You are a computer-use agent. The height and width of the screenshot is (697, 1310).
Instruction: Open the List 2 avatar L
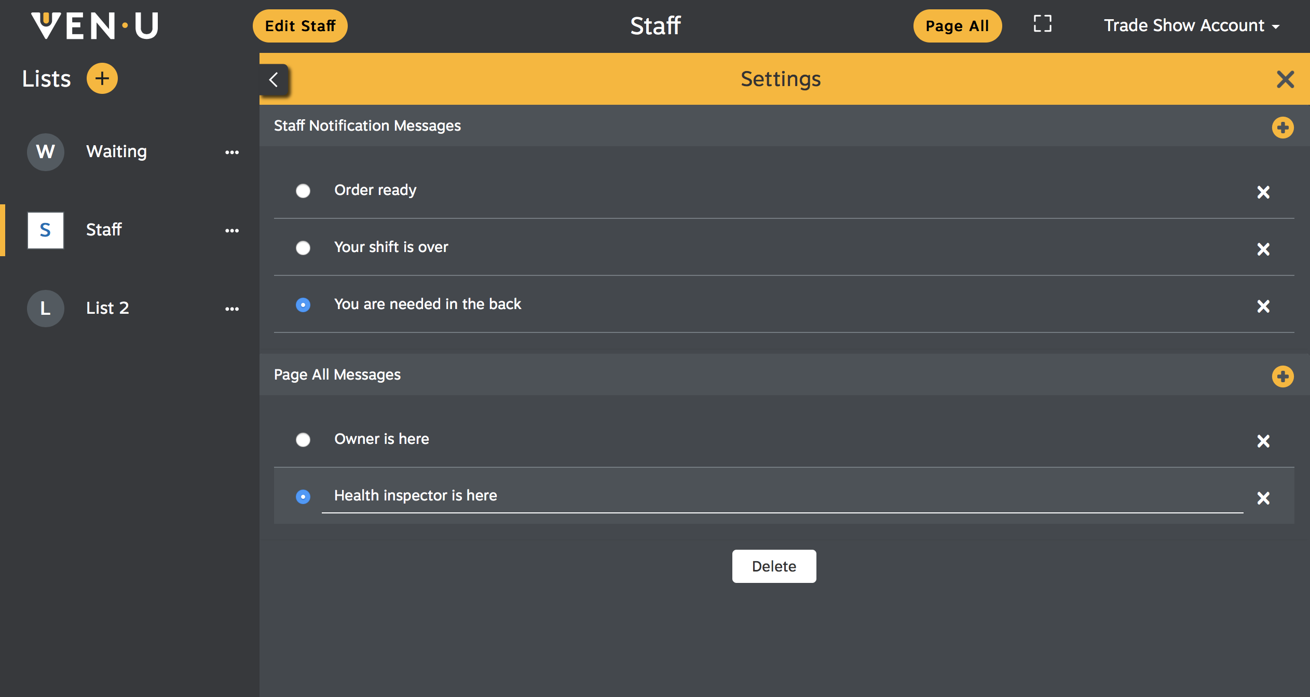[46, 308]
